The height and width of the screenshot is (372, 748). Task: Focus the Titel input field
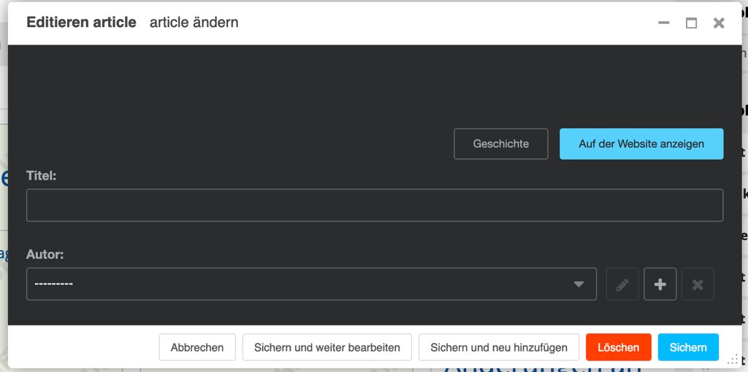(375, 205)
